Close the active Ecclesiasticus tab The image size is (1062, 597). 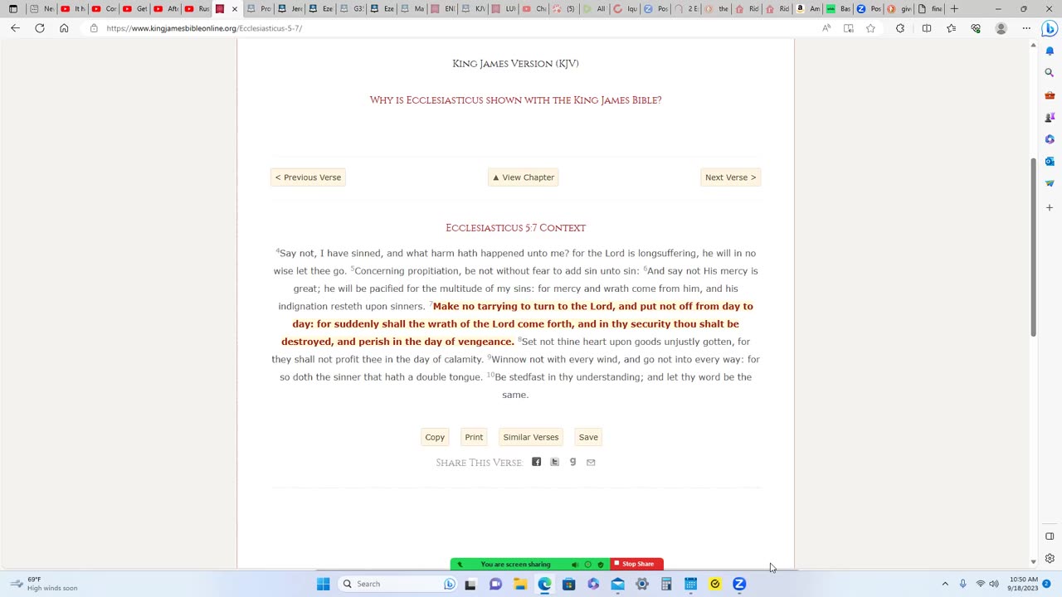[235, 9]
